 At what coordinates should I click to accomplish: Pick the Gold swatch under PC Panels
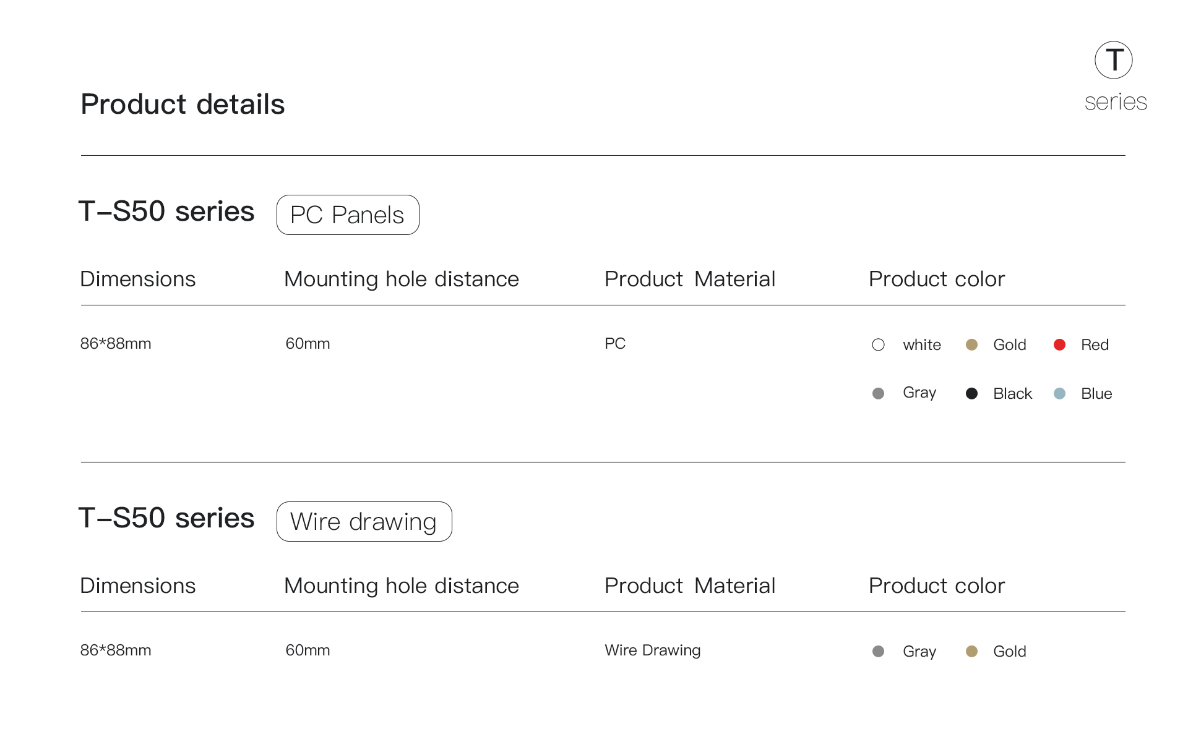tap(971, 345)
